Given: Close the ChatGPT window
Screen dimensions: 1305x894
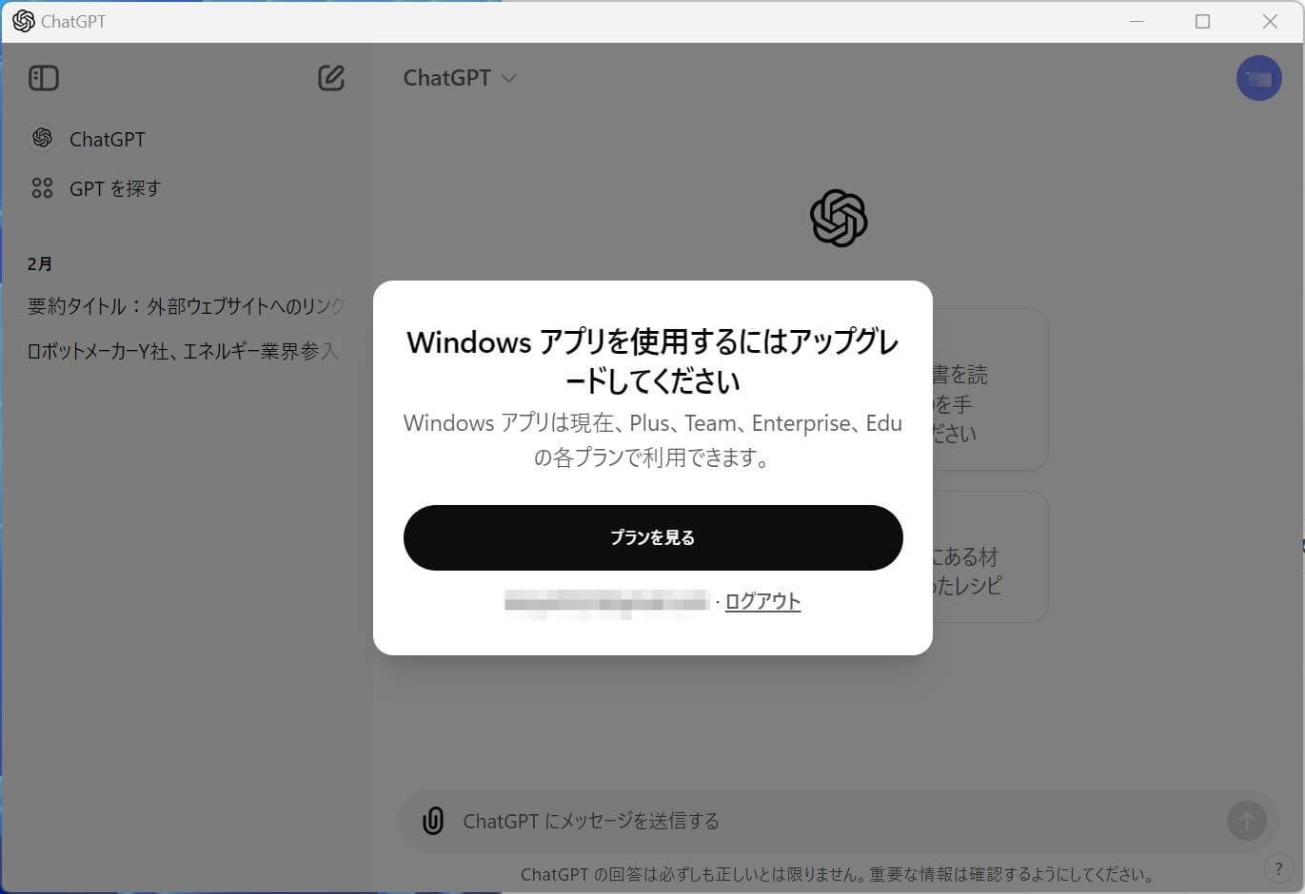Looking at the screenshot, I should click(x=1270, y=21).
